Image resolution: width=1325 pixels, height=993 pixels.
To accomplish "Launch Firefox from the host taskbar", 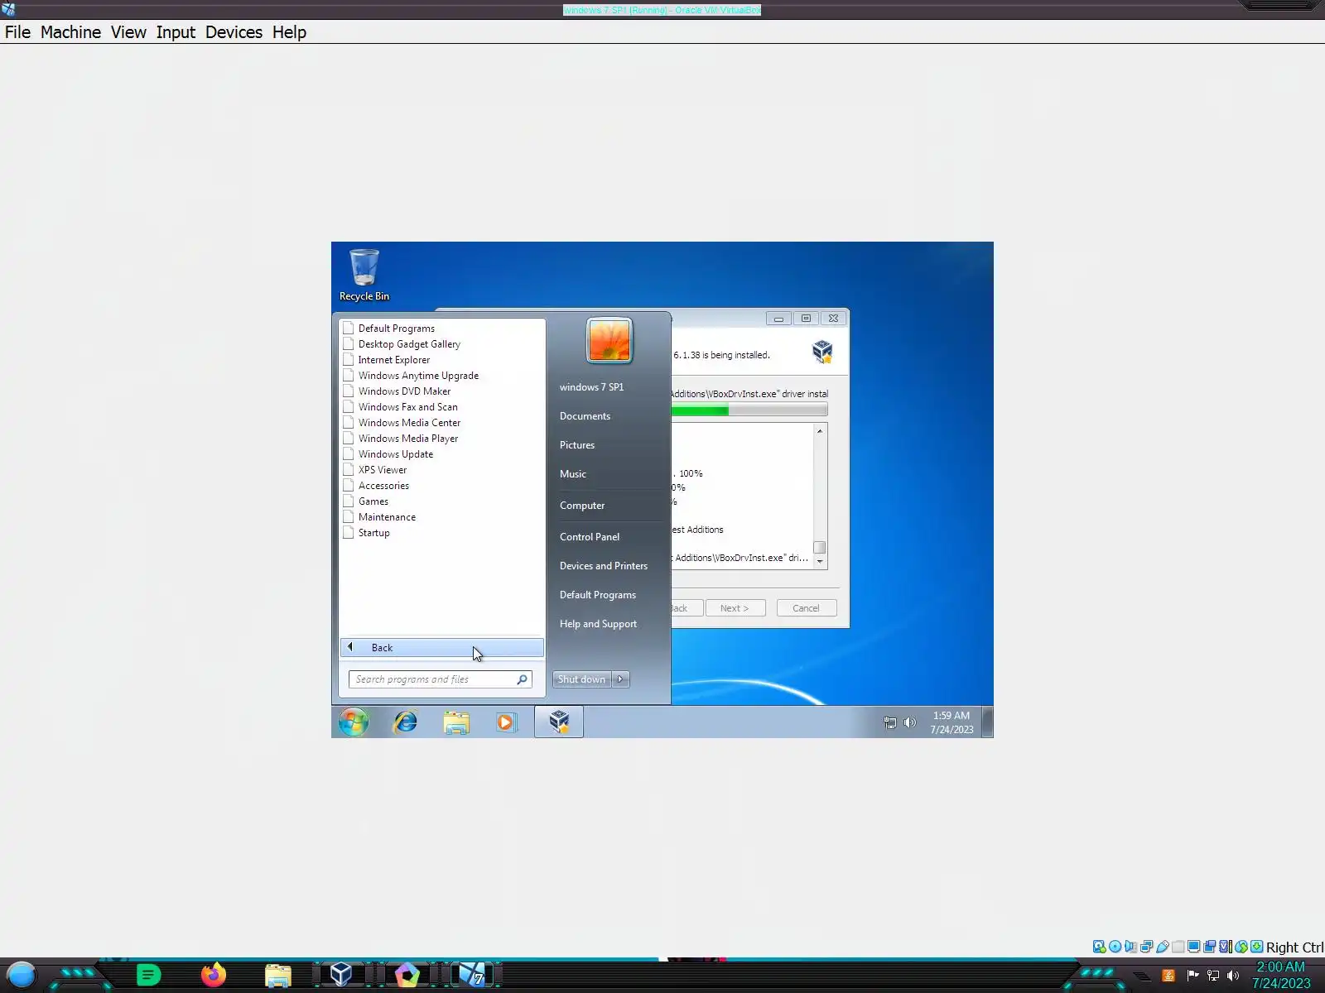I will coord(214,976).
